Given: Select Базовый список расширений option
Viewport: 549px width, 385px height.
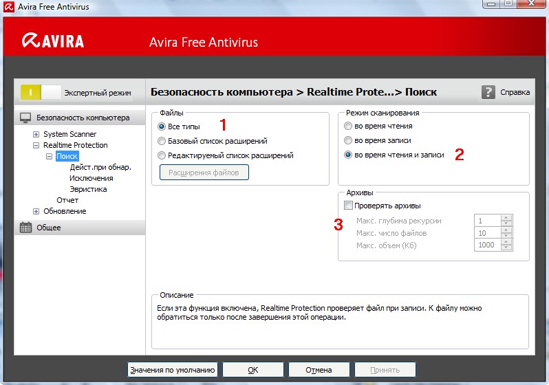Looking at the screenshot, I should pyautogui.click(x=162, y=141).
